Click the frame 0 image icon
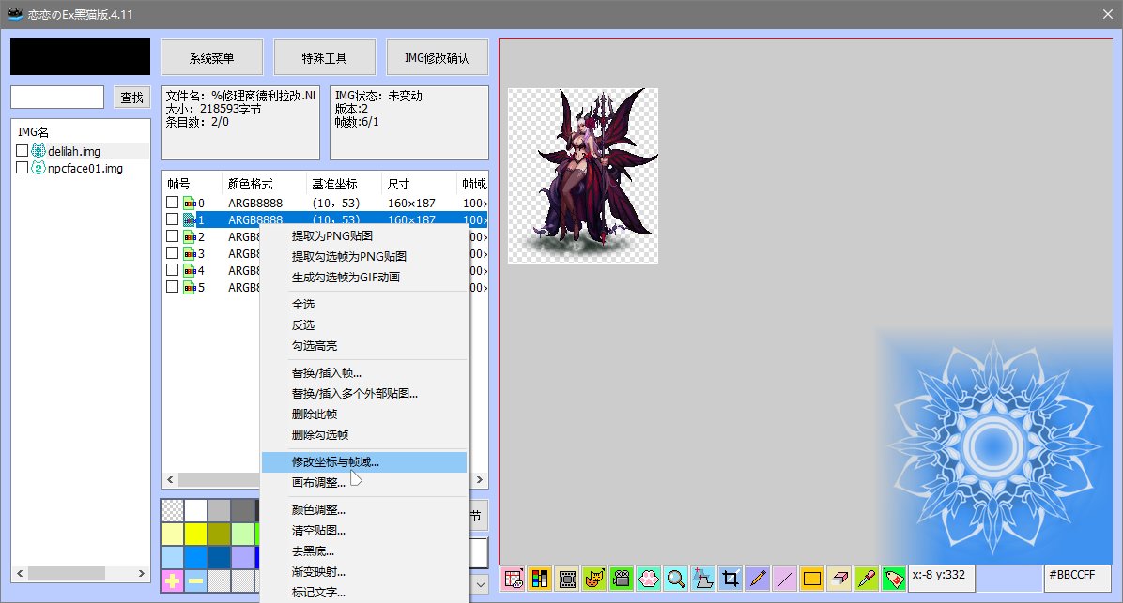This screenshot has width=1123, height=603. click(189, 204)
